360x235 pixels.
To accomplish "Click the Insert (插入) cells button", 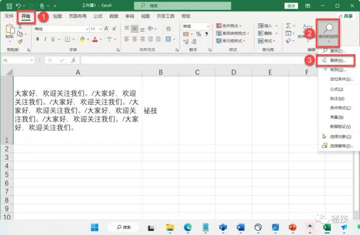I will coord(265,26).
